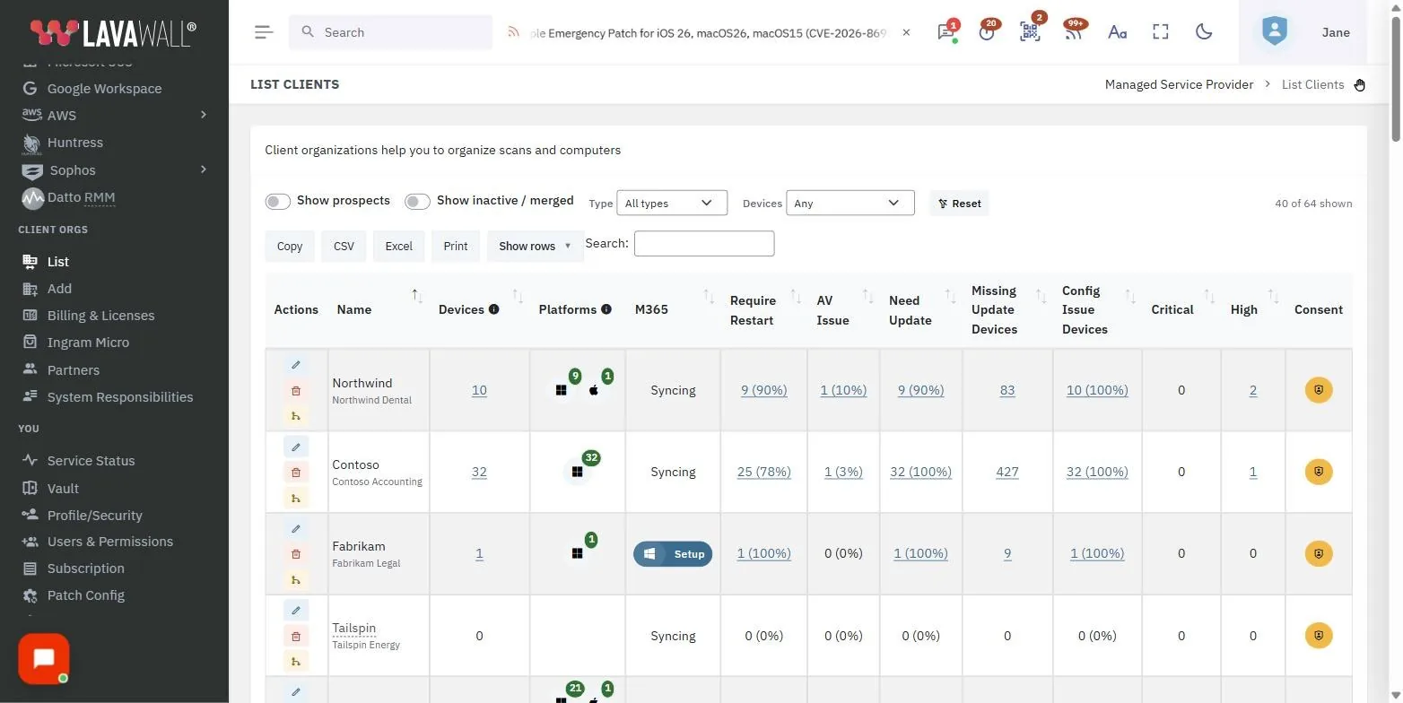Open the Show rows dropdown
This screenshot has width=1403, height=703.
535,246
